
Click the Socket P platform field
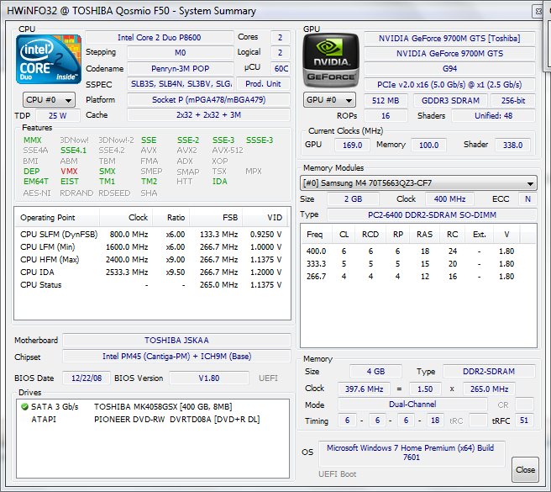pos(209,100)
